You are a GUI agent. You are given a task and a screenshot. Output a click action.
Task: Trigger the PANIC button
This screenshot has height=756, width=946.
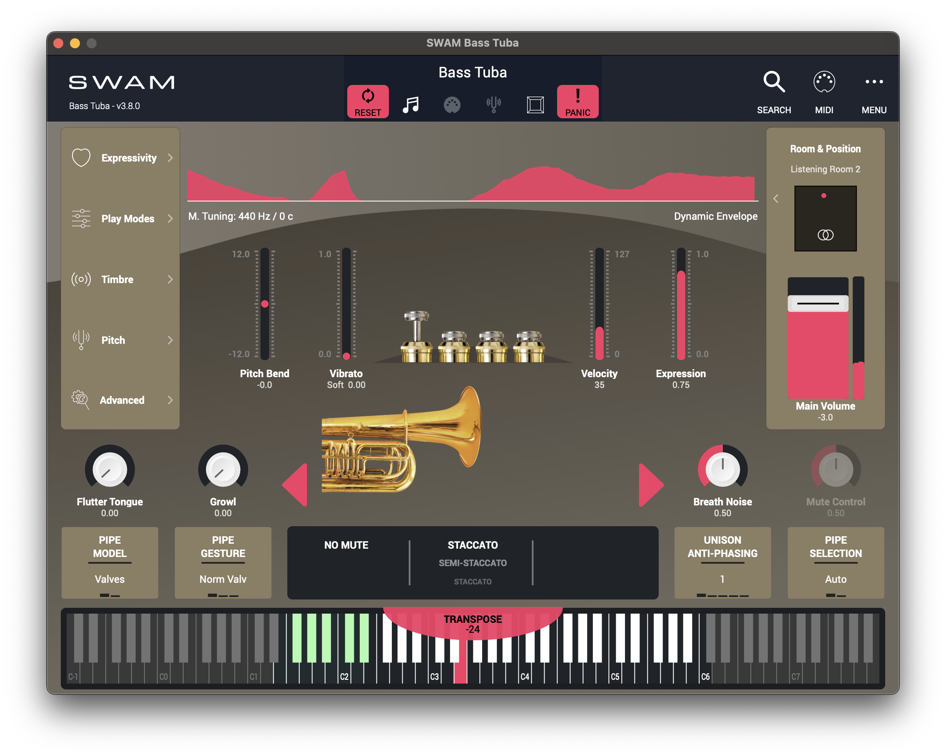pyautogui.click(x=578, y=100)
